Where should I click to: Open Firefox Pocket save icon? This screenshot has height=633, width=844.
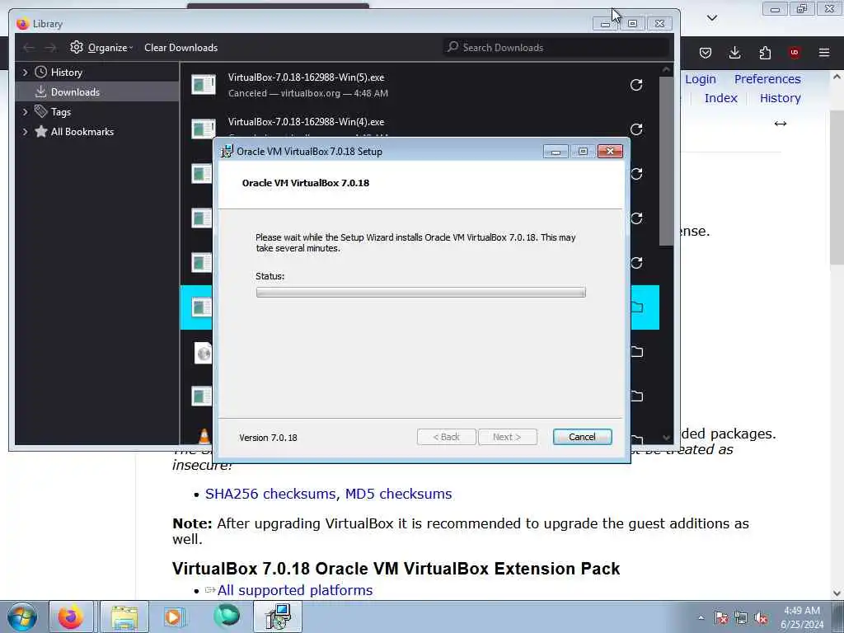(x=706, y=52)
